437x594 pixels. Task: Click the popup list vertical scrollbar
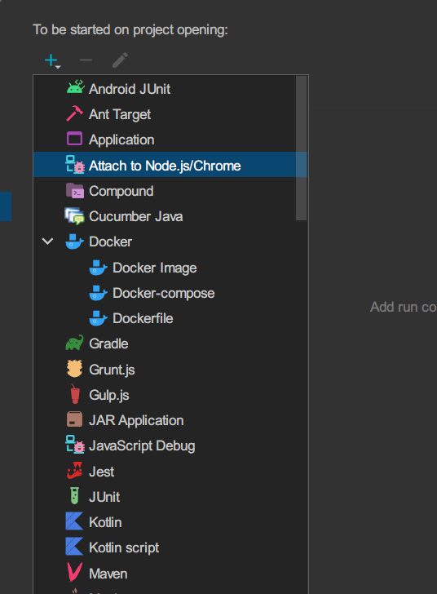pos(301,148)
